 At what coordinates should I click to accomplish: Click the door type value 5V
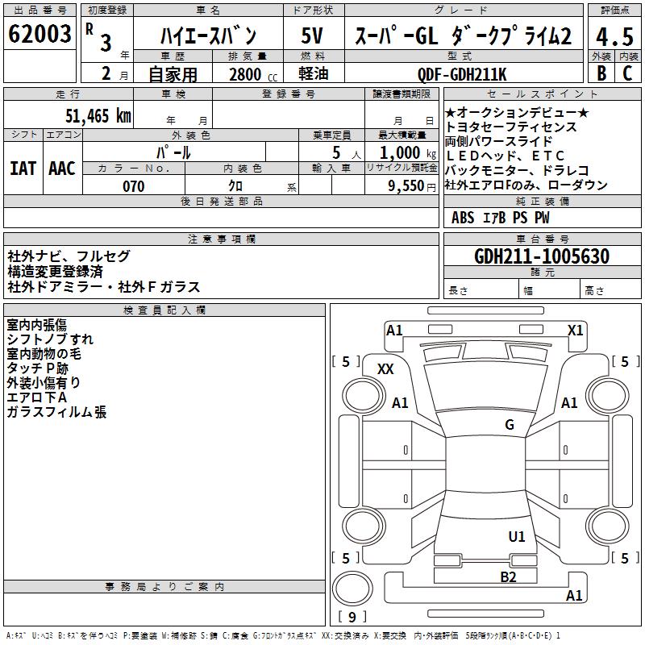(x=312, y=35)
